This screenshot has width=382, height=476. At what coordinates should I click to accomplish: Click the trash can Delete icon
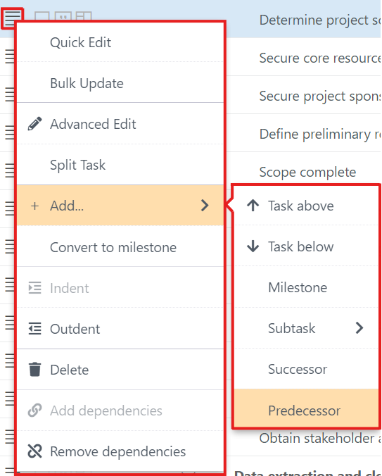click(x=35, y=370)
